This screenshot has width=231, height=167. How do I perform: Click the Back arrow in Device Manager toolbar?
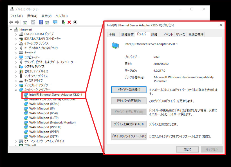click(x=11, y=22)
